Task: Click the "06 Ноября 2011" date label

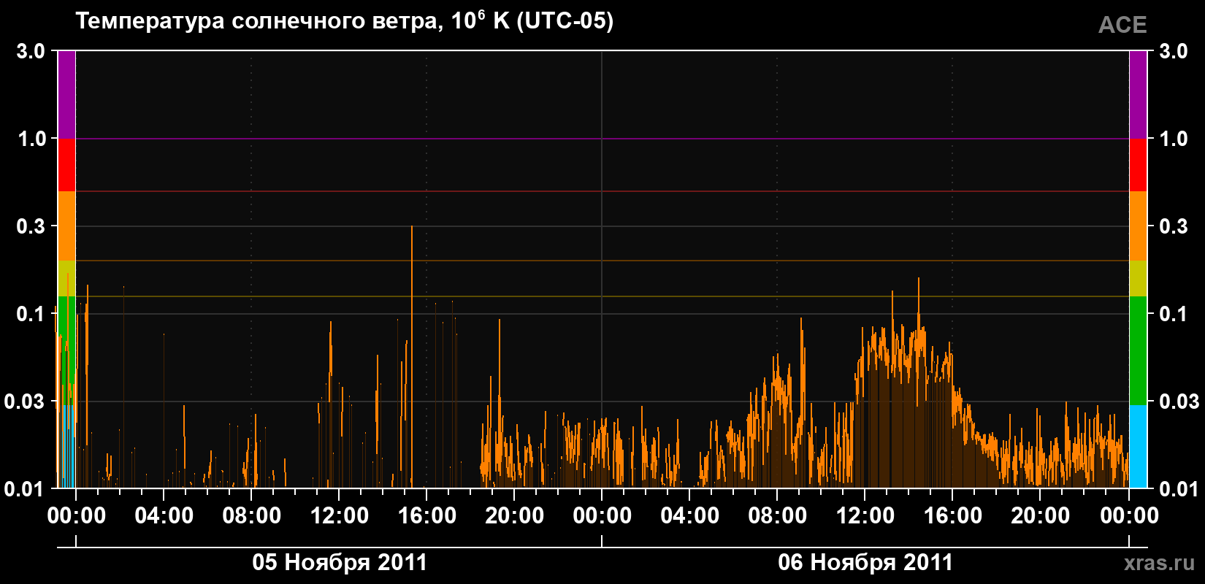Action: (x=865, y=562)
